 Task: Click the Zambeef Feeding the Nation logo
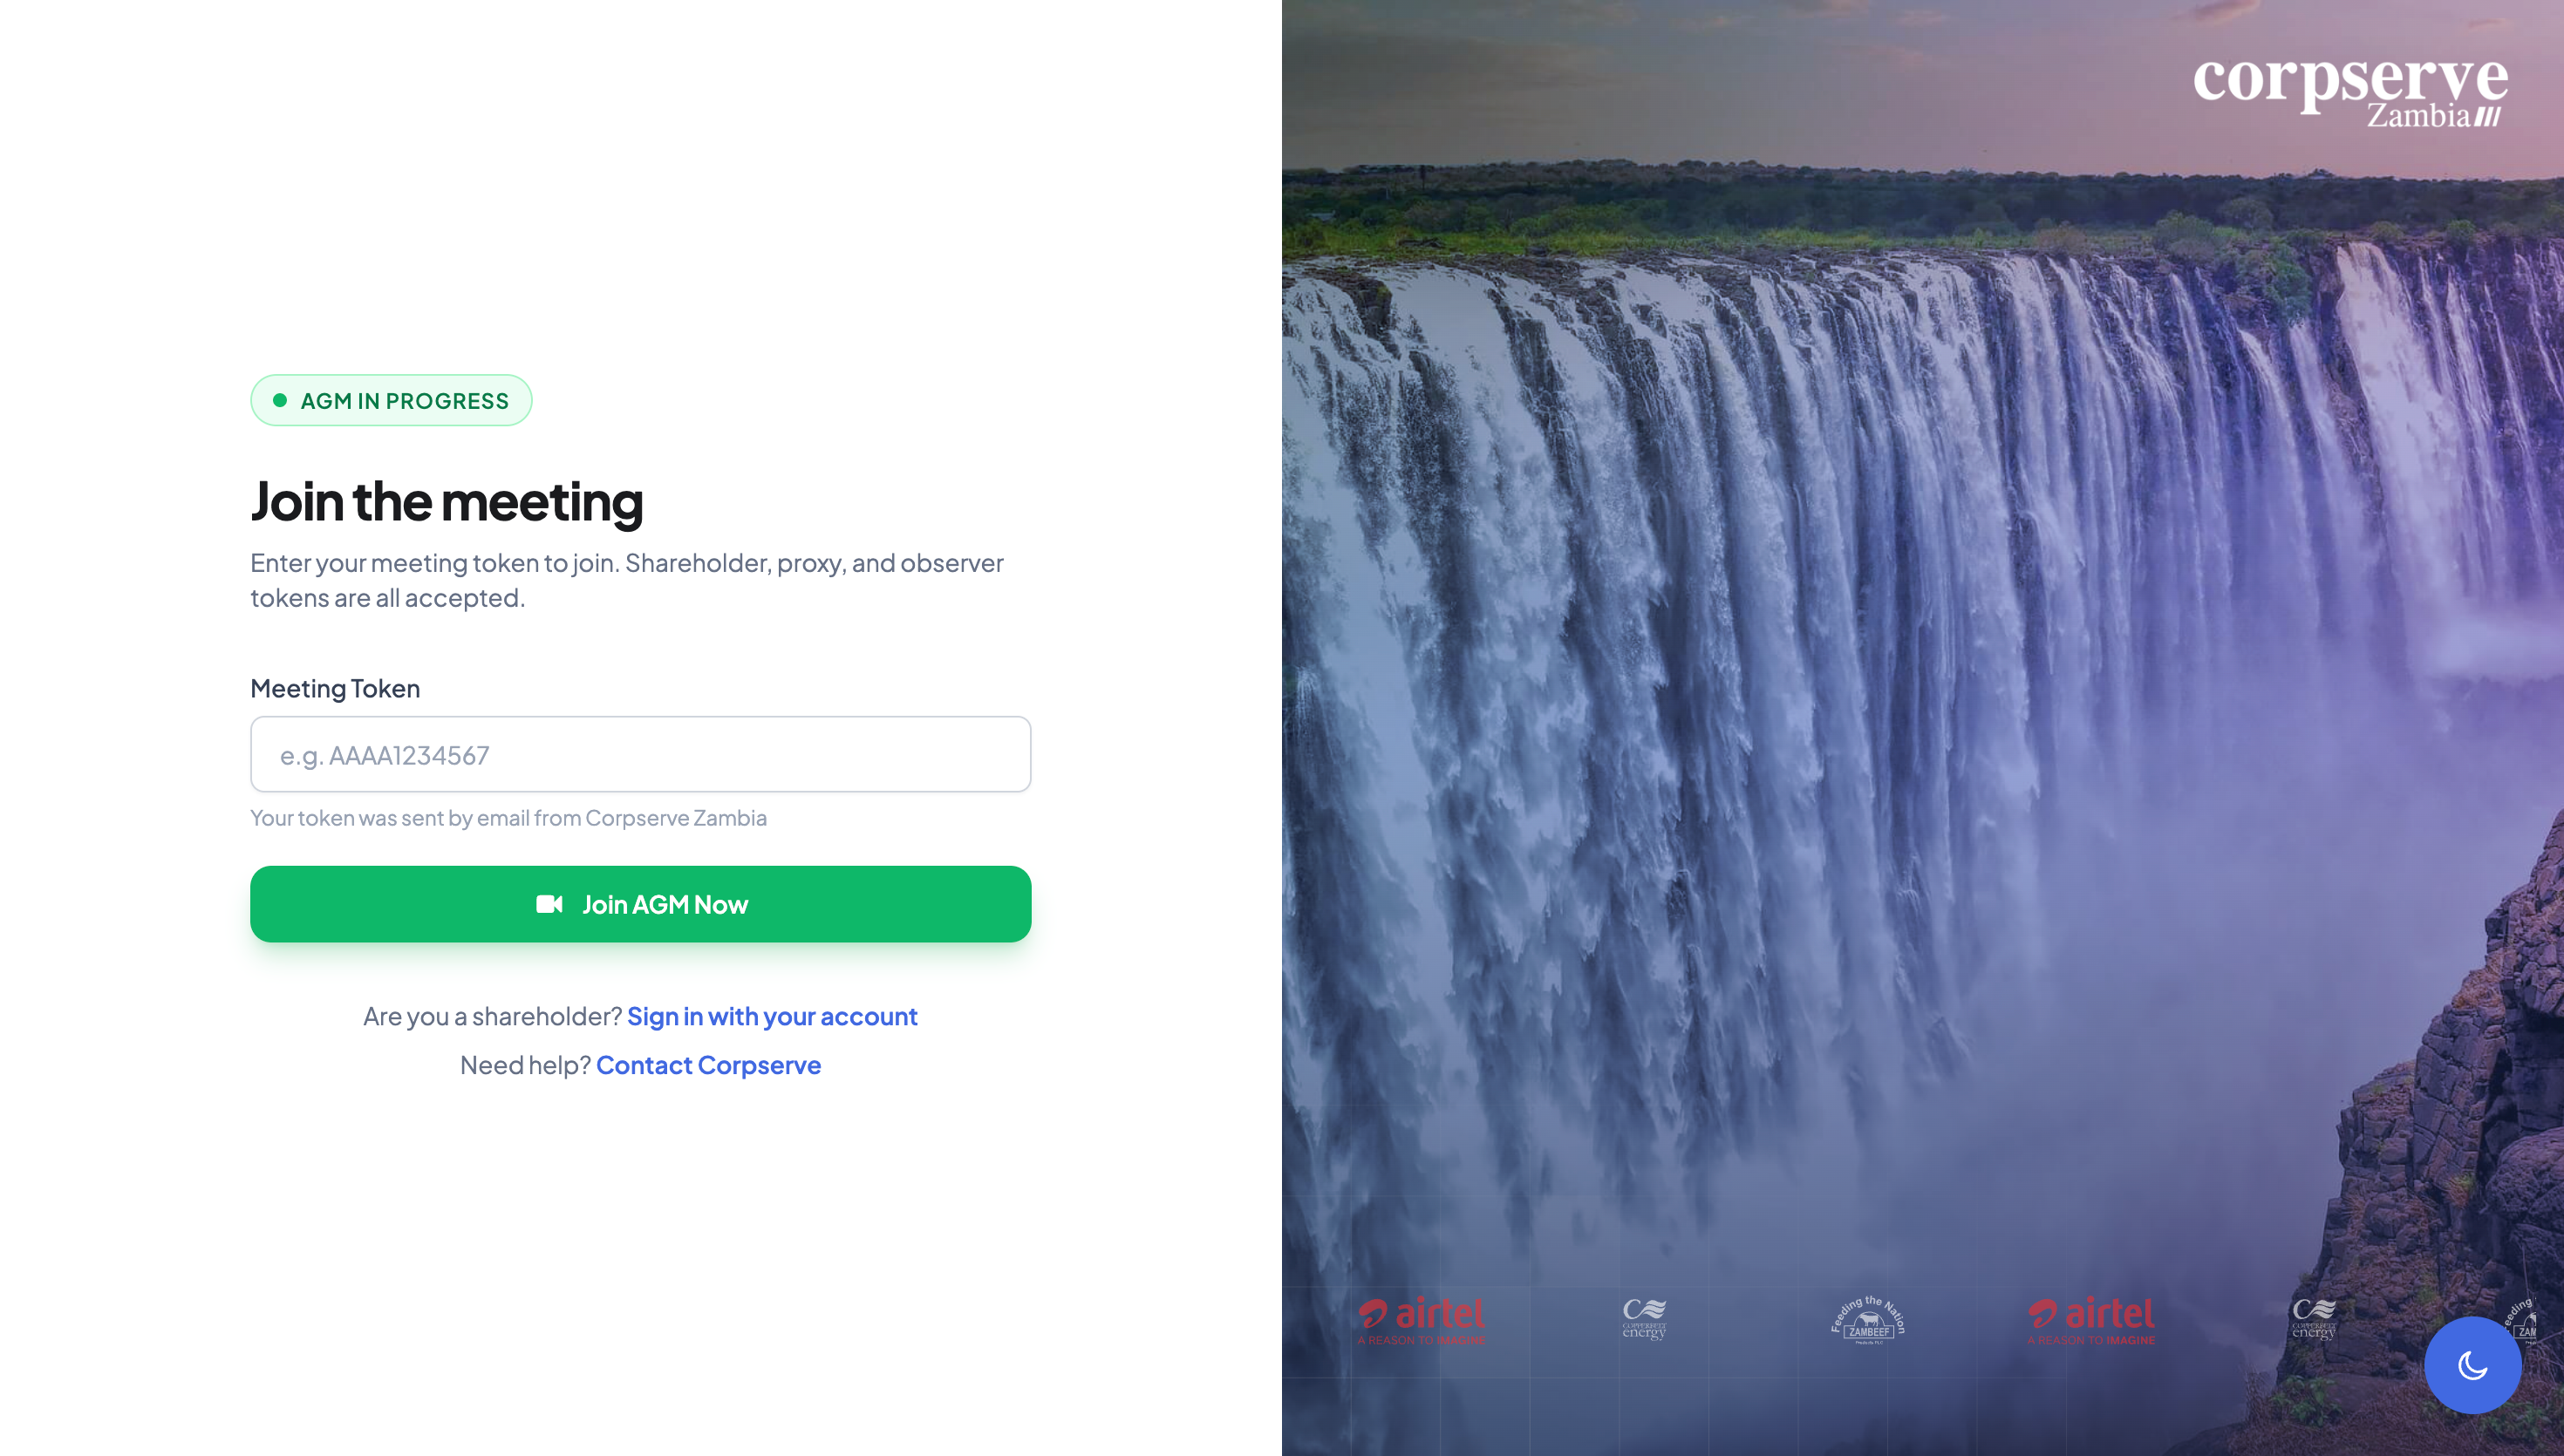(1867, 1320)
